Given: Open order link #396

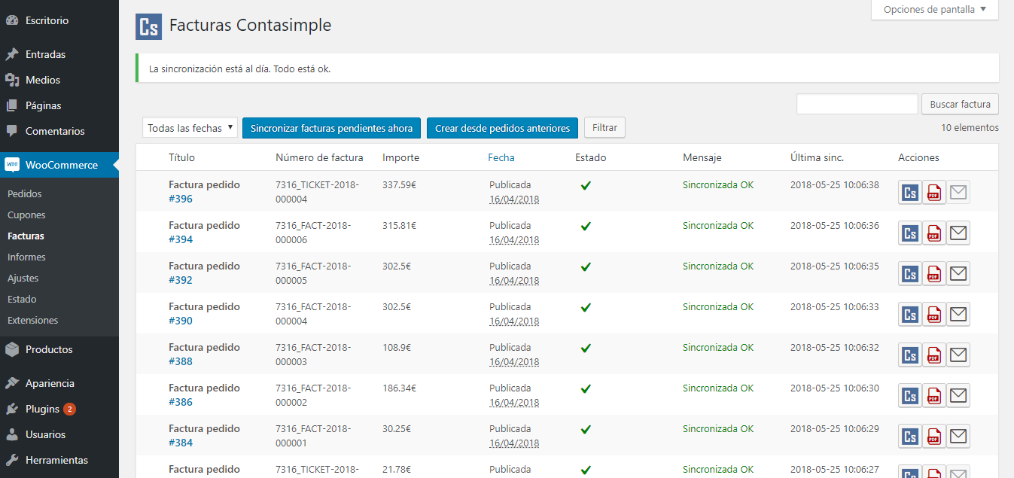Looking at the screenshot, I should point(181,199).
